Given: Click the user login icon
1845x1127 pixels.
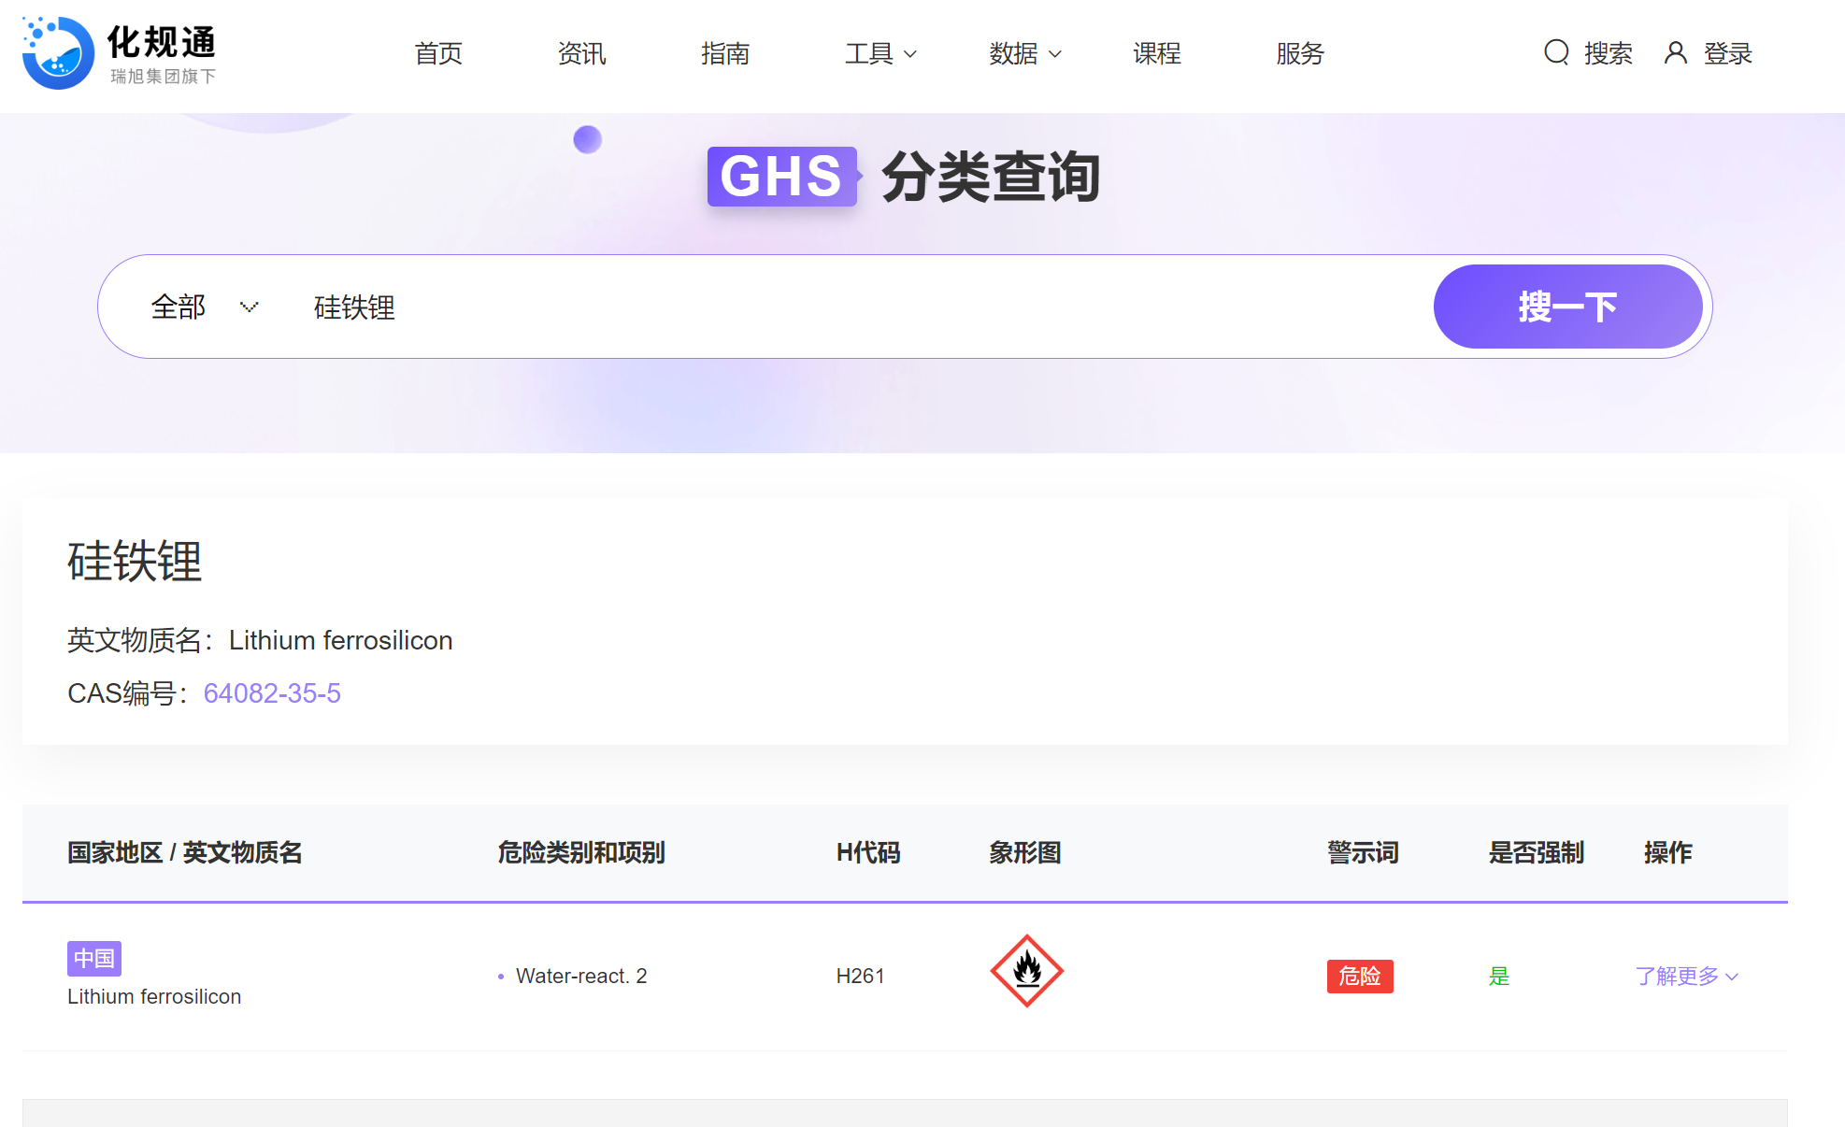Looking at the screenshot, I should (1675, 52).
